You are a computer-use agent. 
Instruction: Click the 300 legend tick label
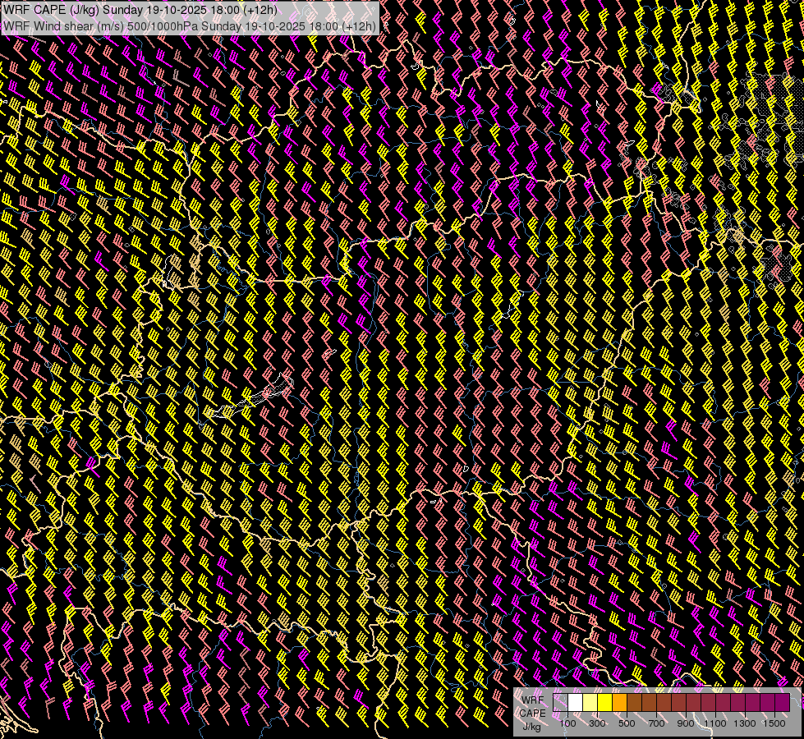(x=597, y=723)
